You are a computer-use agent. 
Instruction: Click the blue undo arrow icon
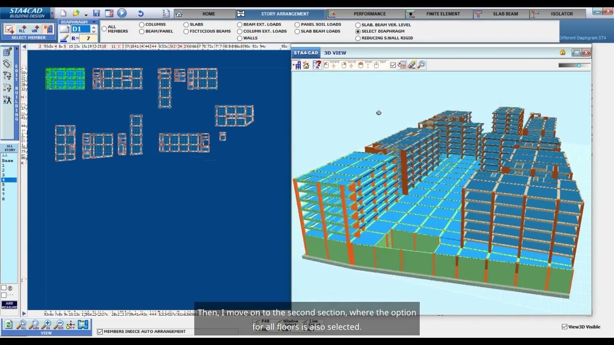141,13
